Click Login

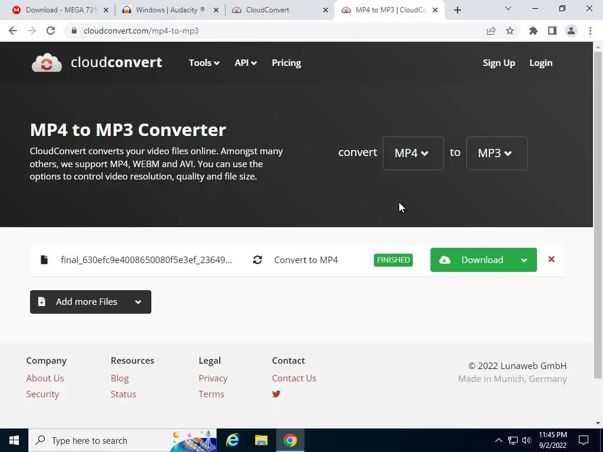coord(541,62)
